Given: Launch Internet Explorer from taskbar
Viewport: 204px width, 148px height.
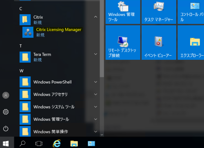Looking at the screenshot, I should (x=57, y=144).
